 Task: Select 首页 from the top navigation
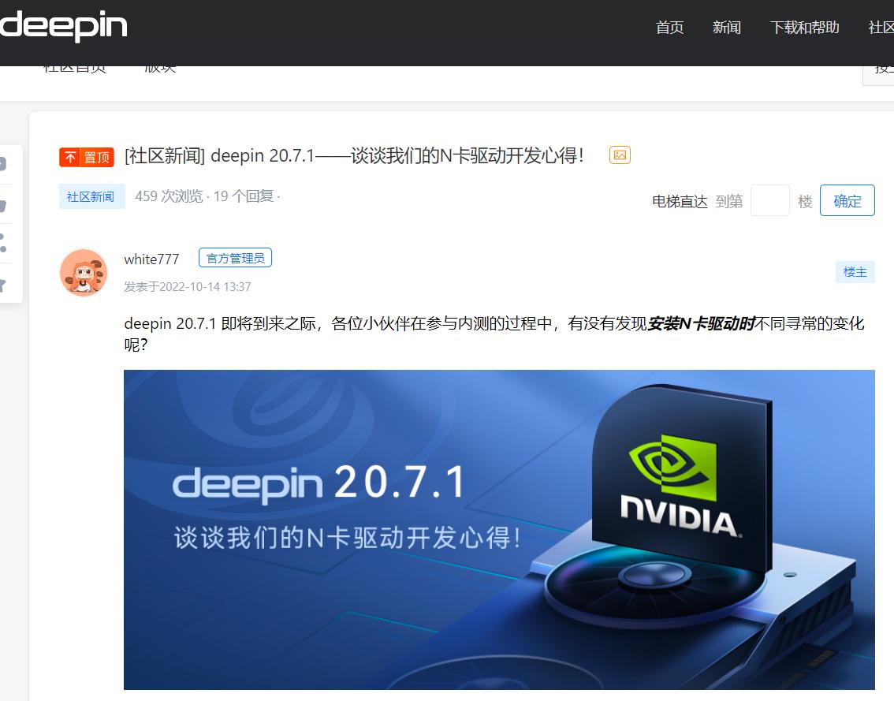(669, 28)
